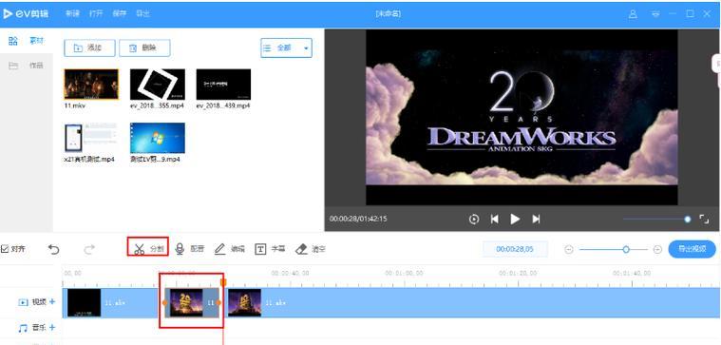Open the works tab in sidebar

click(x=27, y=66)
